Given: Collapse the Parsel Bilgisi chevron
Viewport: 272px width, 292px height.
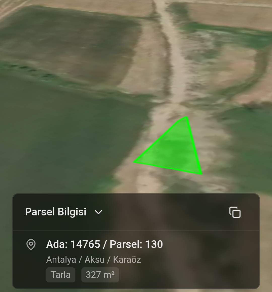Looking at the screenshot, I should [98, 212].
